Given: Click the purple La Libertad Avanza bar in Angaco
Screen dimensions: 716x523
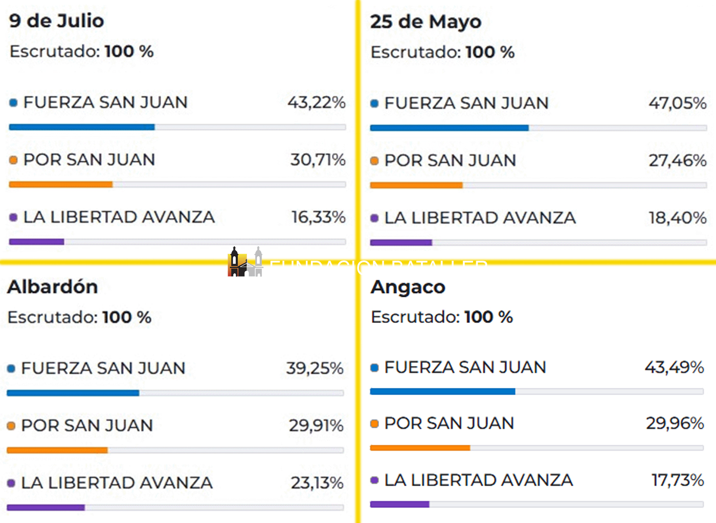Looking at the screenshot, I should coord(399,505).
